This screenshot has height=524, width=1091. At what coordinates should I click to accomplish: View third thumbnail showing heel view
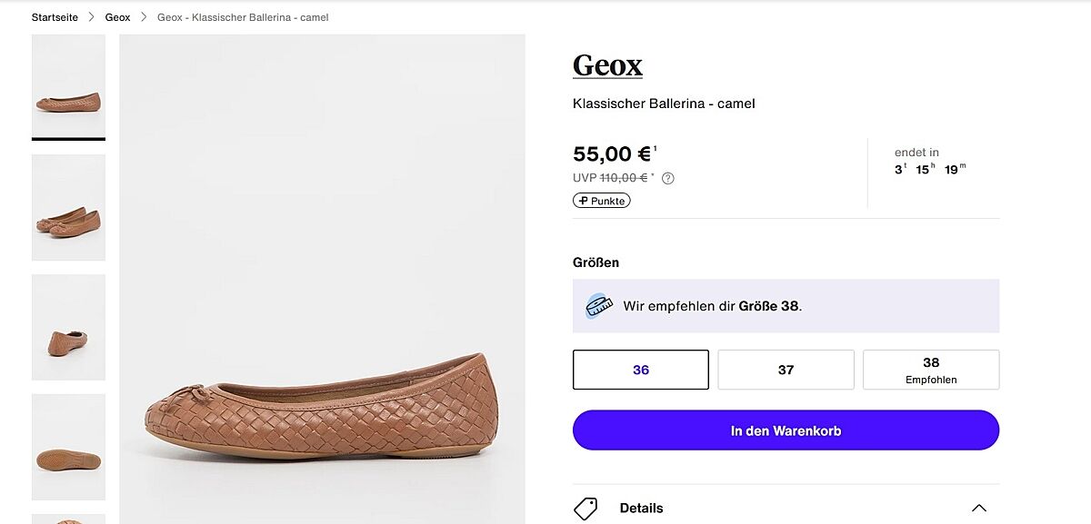click(68, 327)
